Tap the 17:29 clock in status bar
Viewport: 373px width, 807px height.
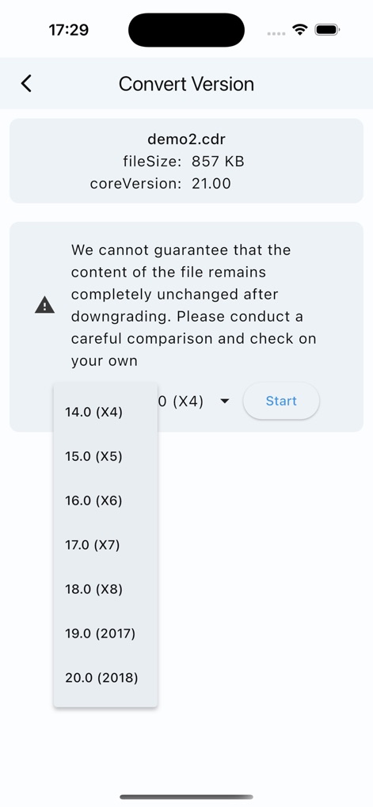(x=69, y=30)
